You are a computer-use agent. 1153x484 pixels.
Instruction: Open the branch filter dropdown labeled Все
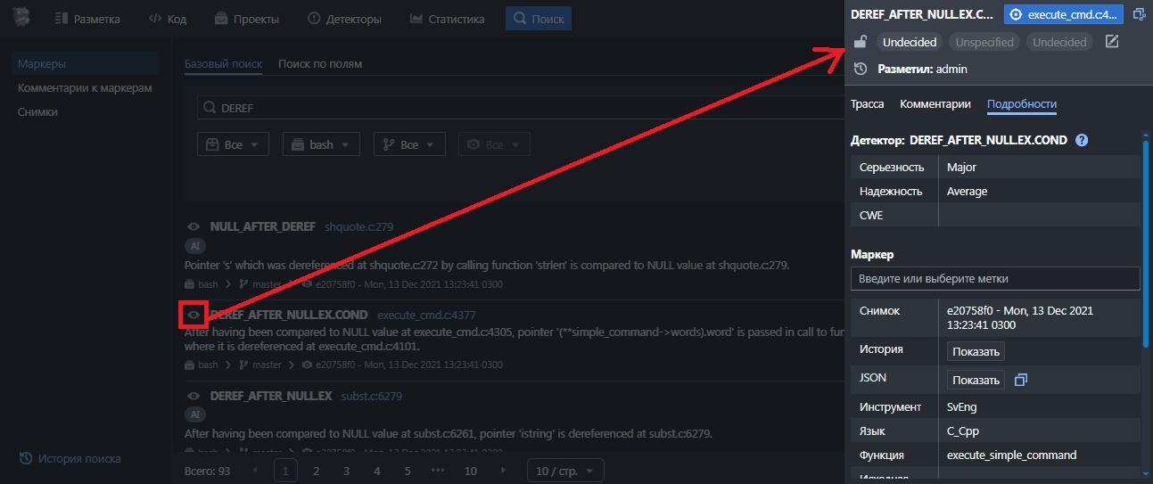[409, 144]
